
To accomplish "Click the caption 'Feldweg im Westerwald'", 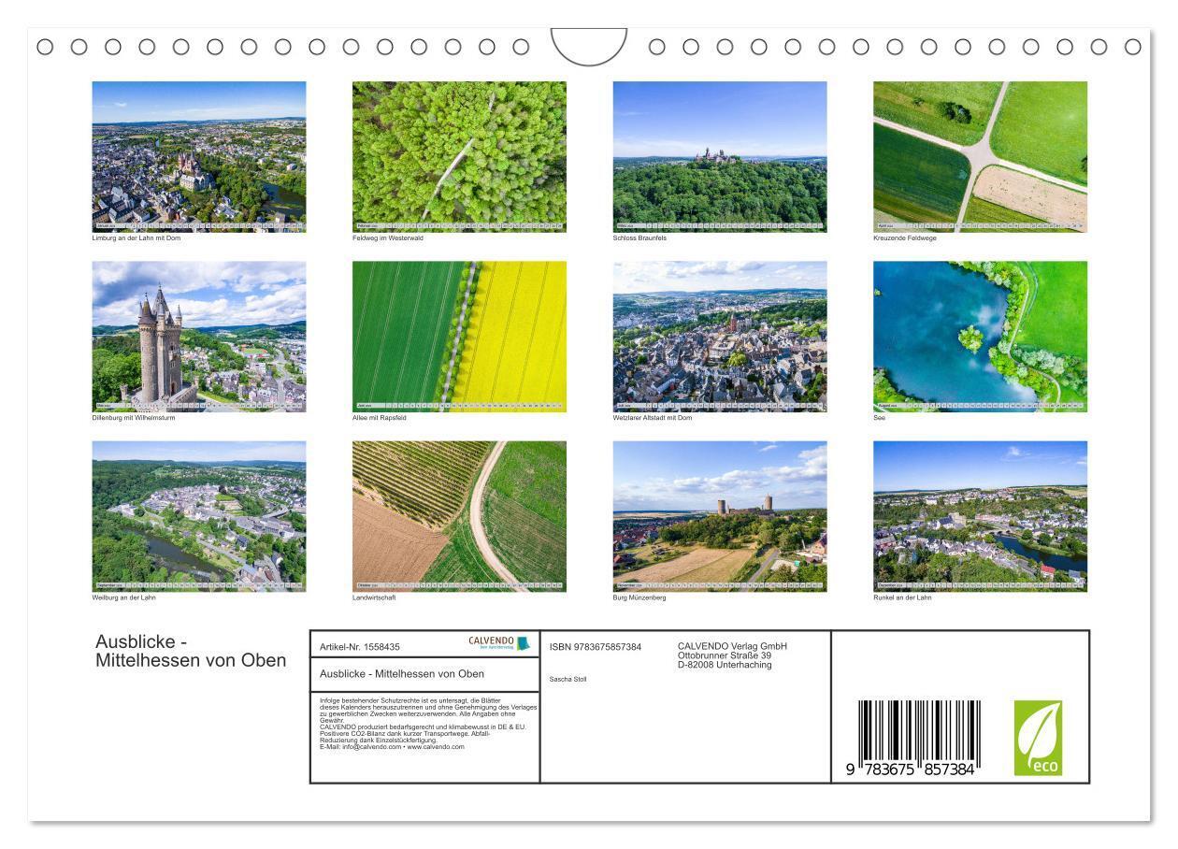I will point(388,238).
